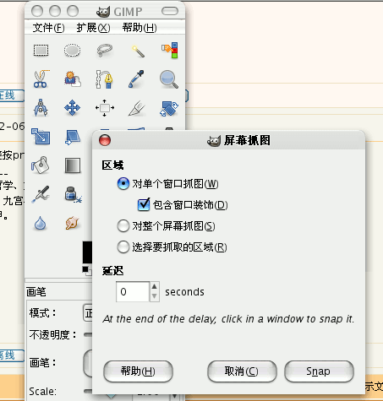
Task: Select the Scissors Select tool
Action: click(x=41, y=79)
